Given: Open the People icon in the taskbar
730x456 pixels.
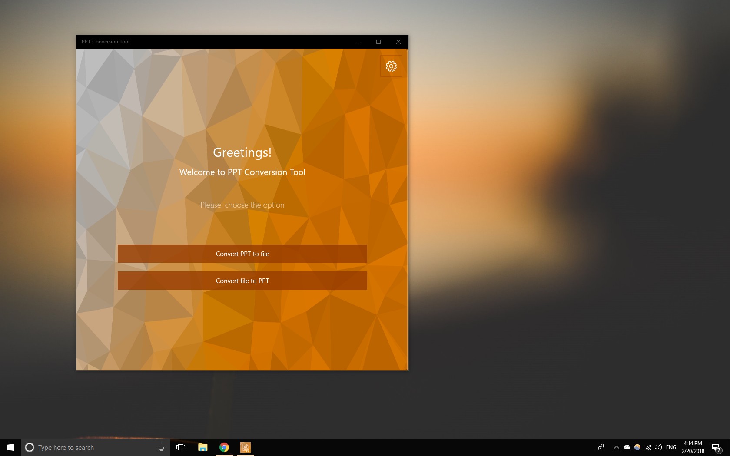Looking at the screenshot, I should pos(601,447).
